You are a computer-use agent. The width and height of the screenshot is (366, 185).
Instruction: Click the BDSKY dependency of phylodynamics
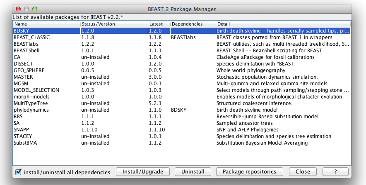(x=178, y=110)
